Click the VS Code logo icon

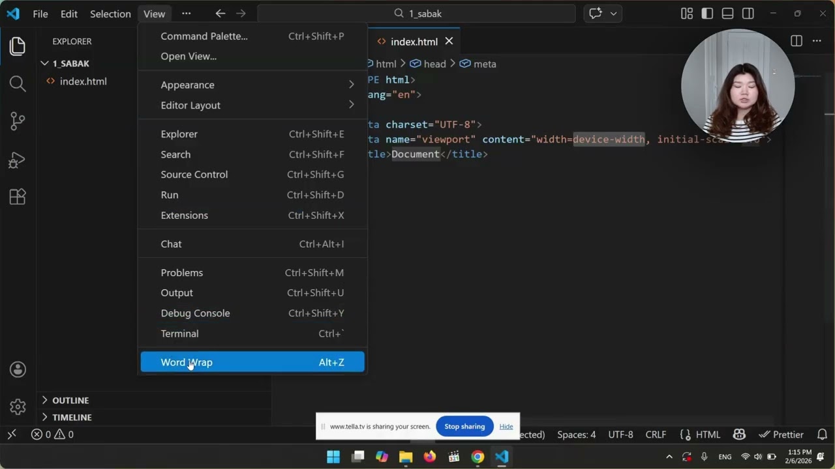point(13,14)
